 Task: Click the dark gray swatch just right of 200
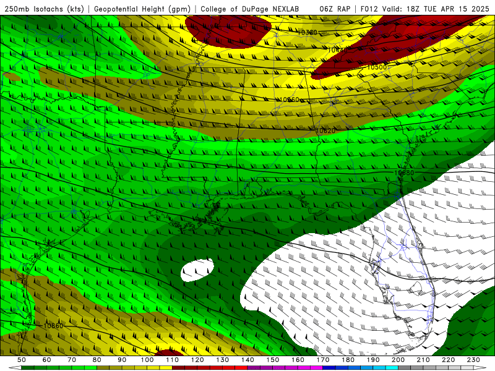[405, 368]
